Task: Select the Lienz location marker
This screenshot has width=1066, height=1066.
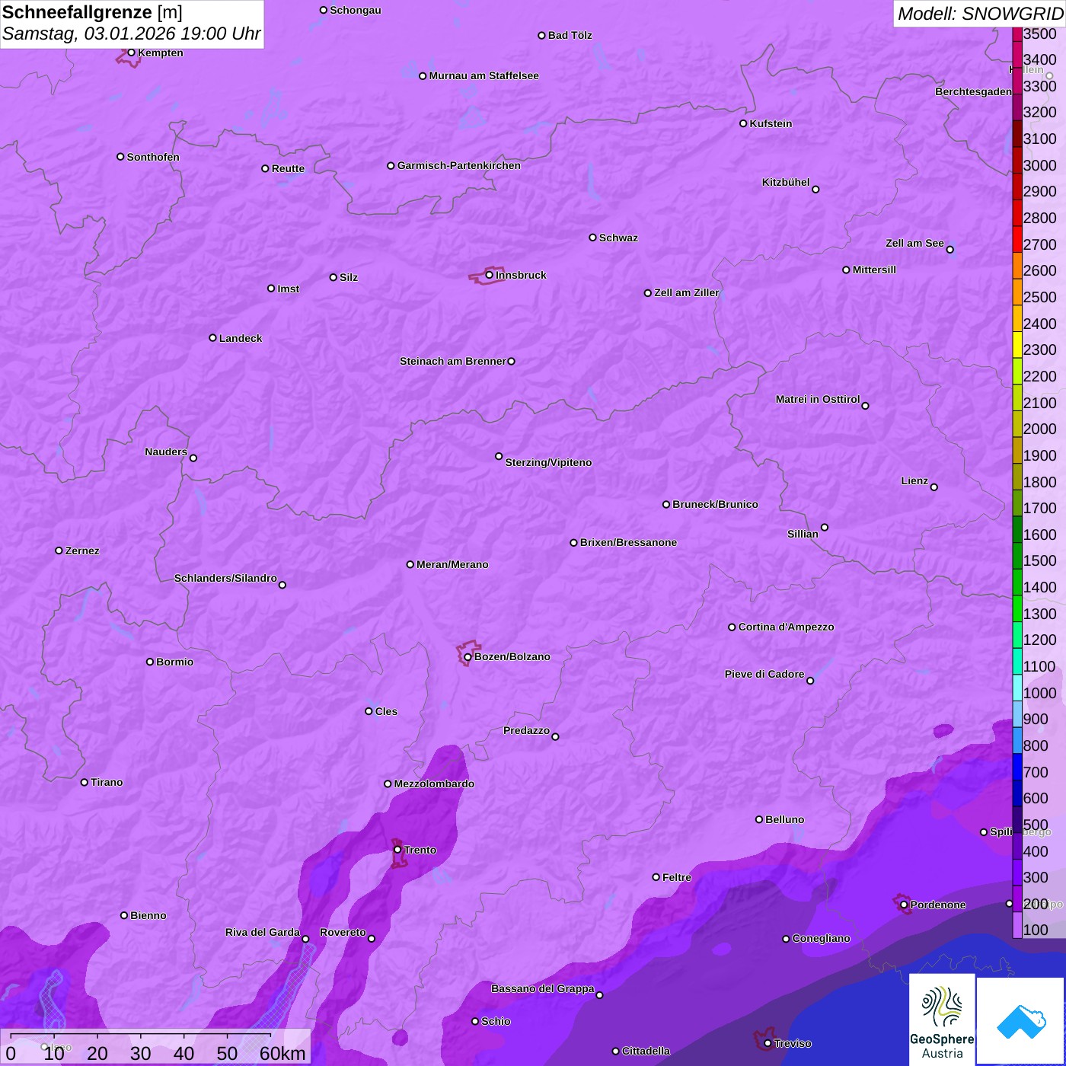Action: pos(934,487)
